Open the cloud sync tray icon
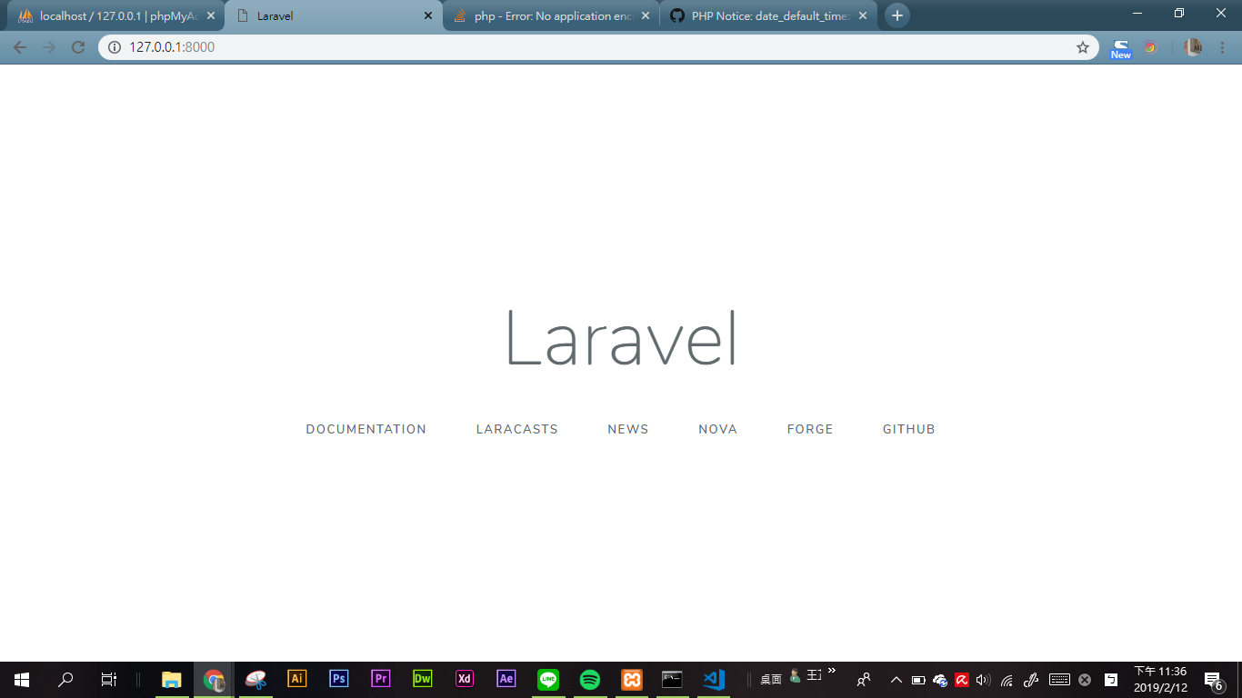1242x698 pixels. [x=940, y=680]
